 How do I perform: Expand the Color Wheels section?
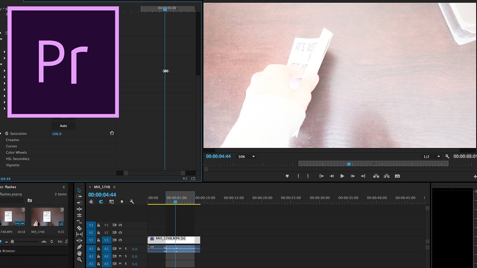[x=16, y=153]
